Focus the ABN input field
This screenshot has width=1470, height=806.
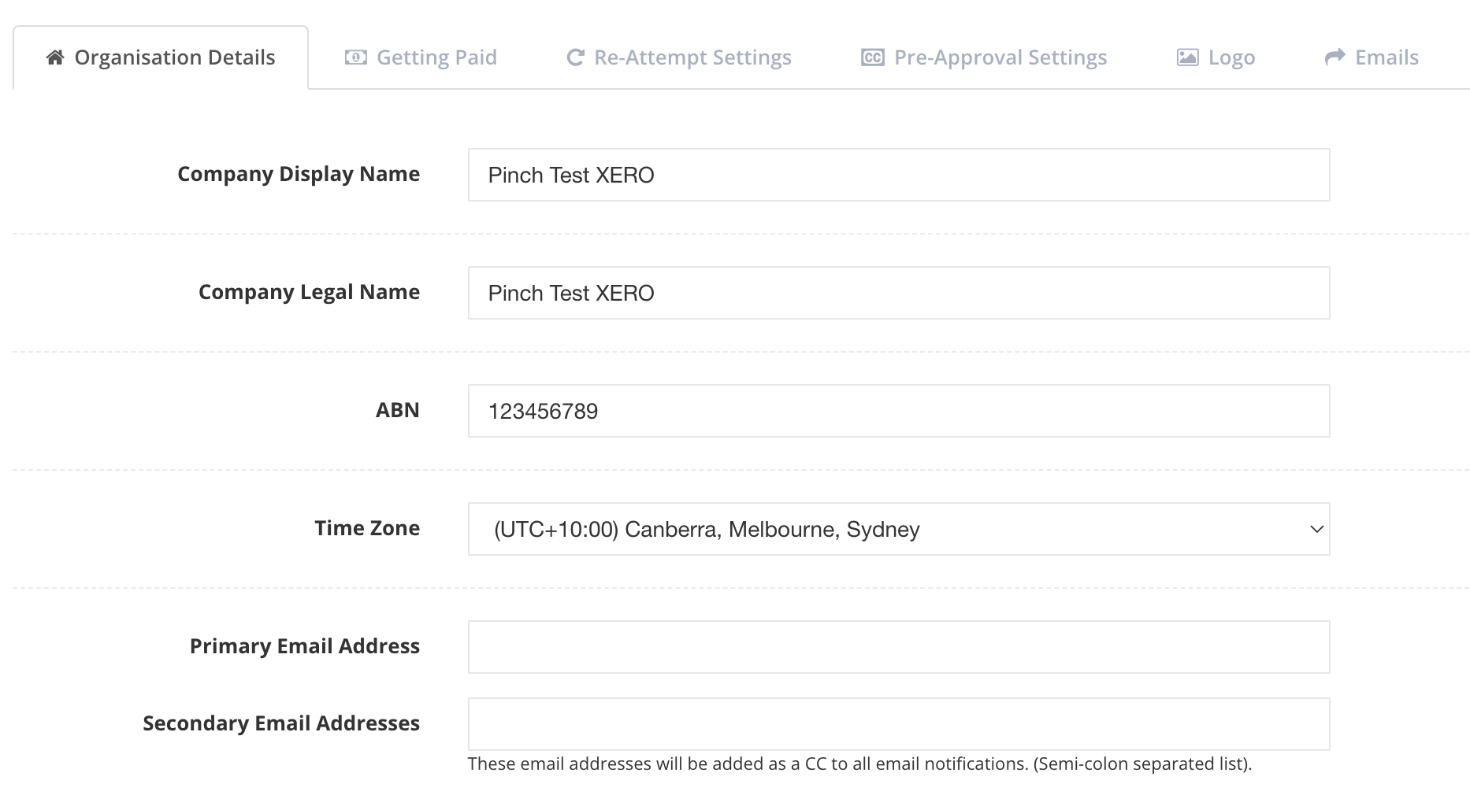(x=899, y=411)
